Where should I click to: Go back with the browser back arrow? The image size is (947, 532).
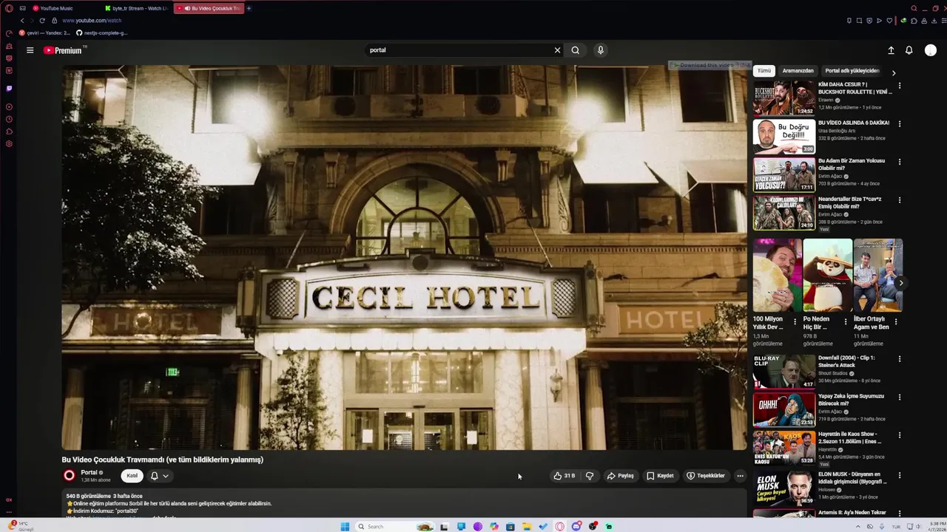(x=22, y=21)
